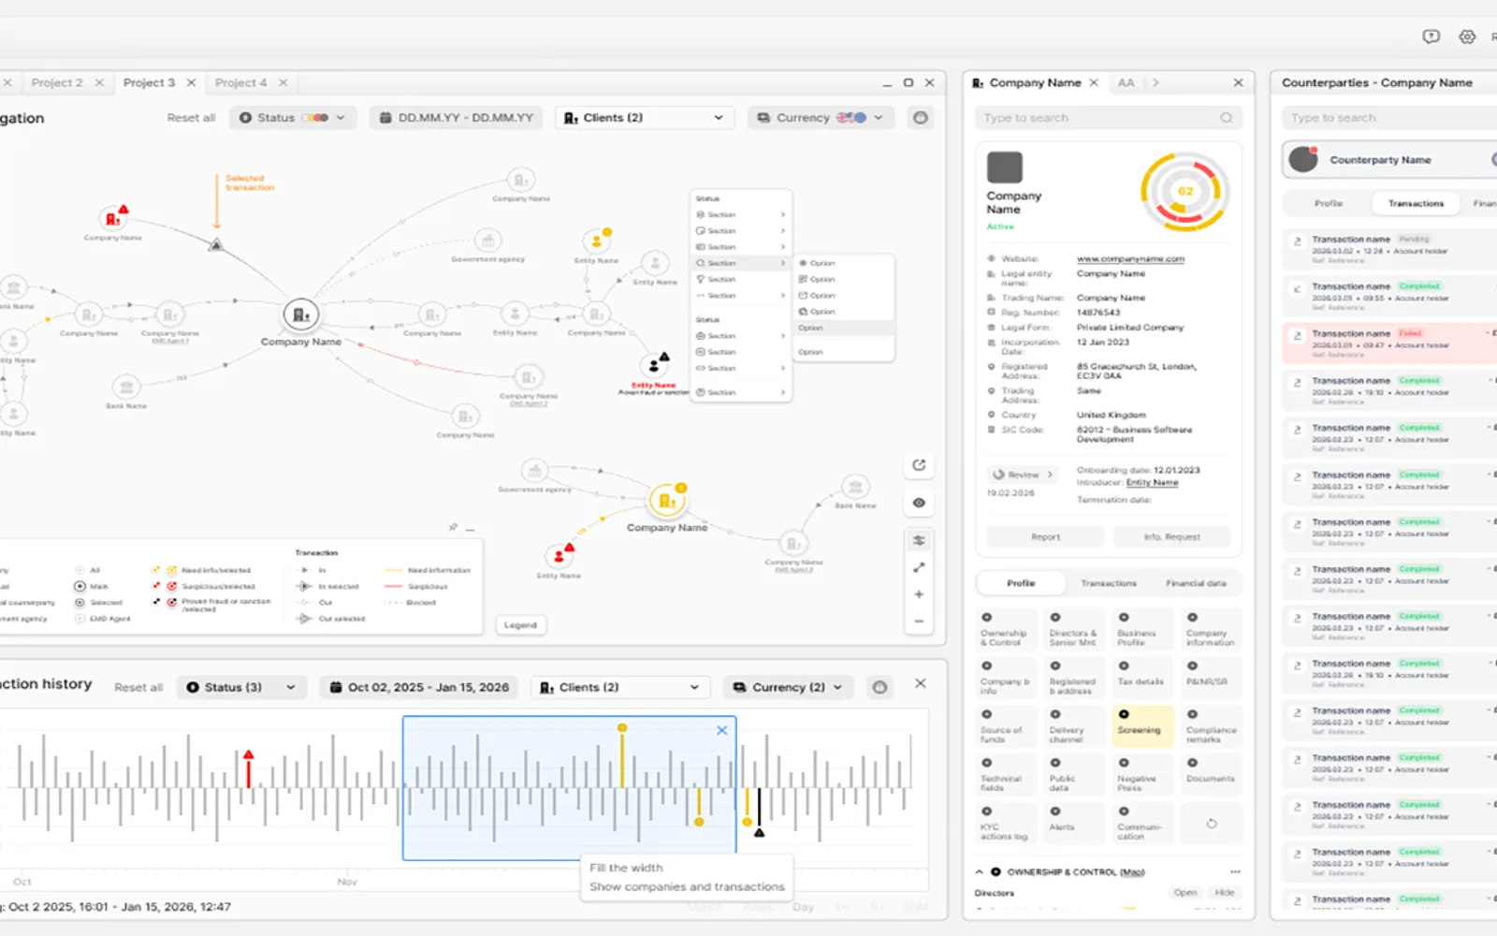Zoom out of the graph with the minus icon

pos(919,622)
